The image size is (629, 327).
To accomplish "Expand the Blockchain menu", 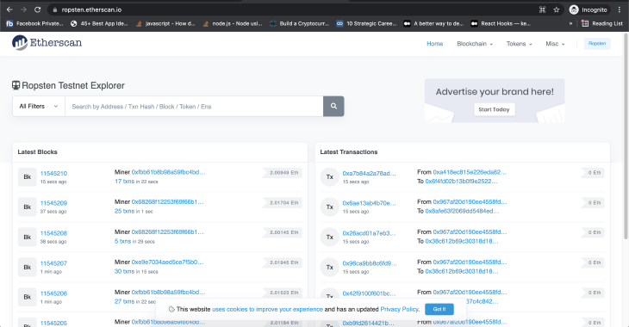I will click(x=475, y=44).
